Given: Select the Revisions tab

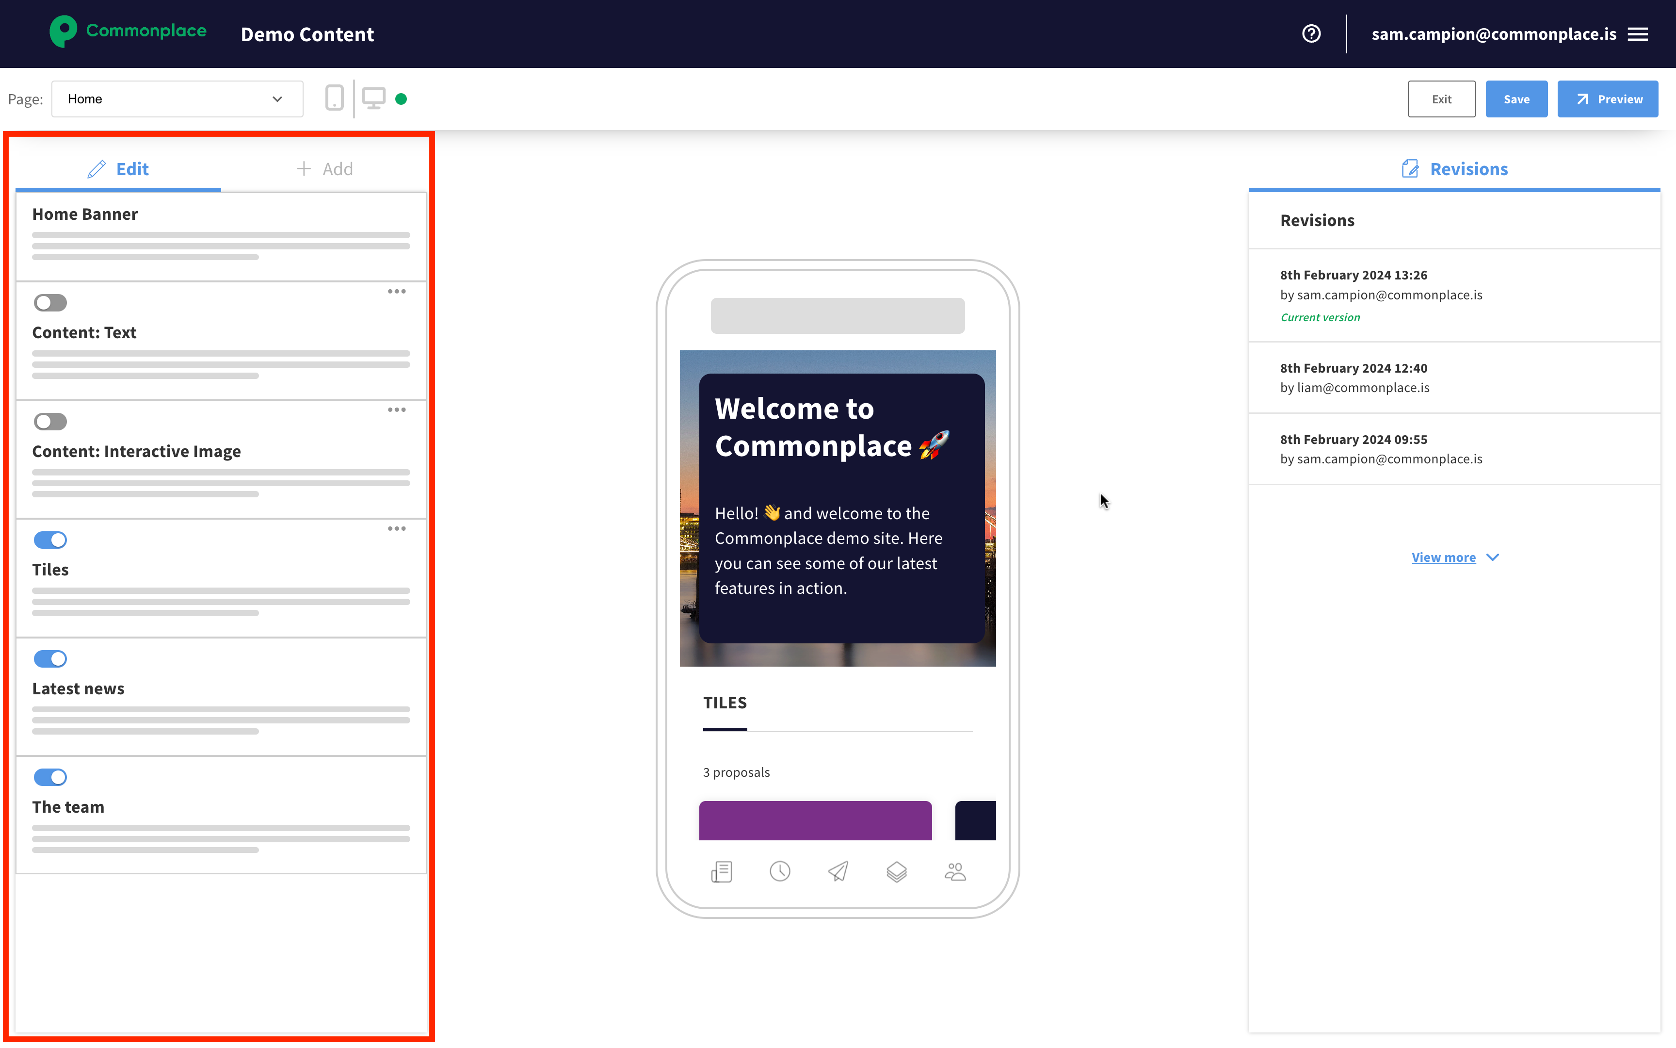Looking at the screenshot, I should click(x=1454, y=169).
